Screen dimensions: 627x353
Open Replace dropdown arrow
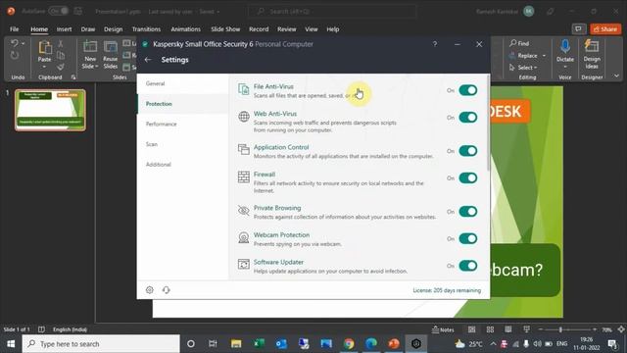point(544,56)
